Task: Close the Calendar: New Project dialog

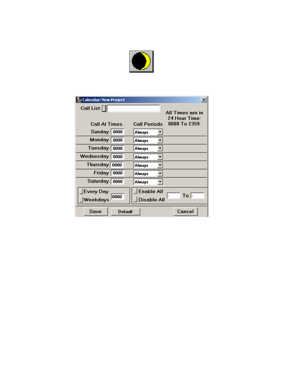Action: coord(203,100)
